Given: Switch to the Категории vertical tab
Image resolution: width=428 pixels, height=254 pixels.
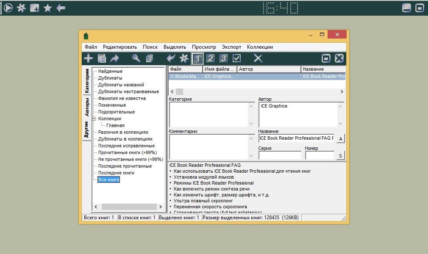Looking at the screenshot, I should 87,80.
